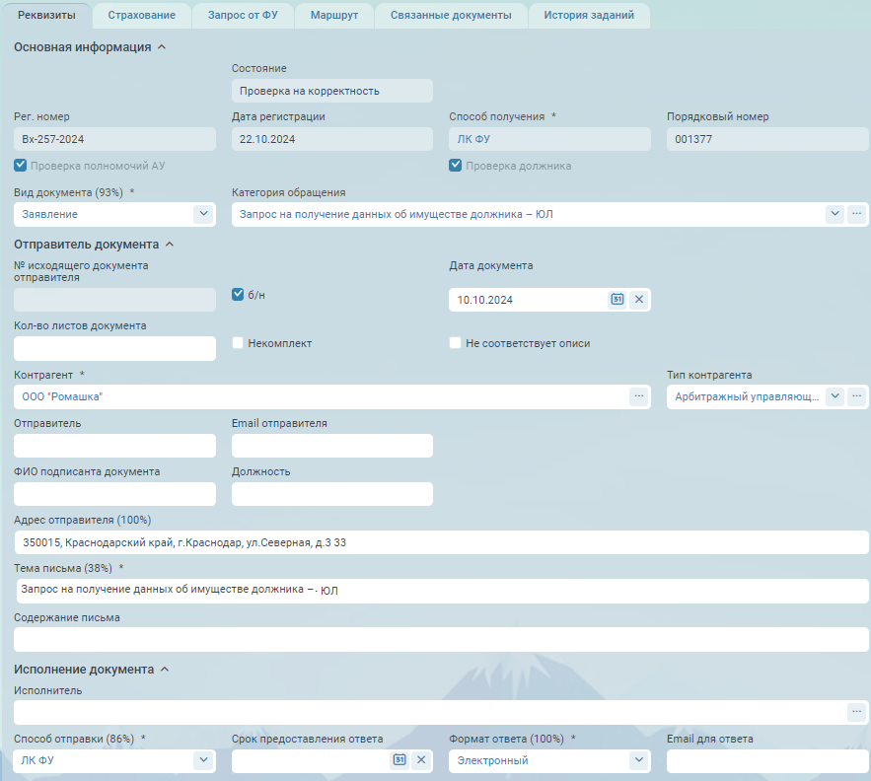Click the Email отправителя input field
Image resolution: width=871 pixels, height=781 pixels.
tap(331, 446)
